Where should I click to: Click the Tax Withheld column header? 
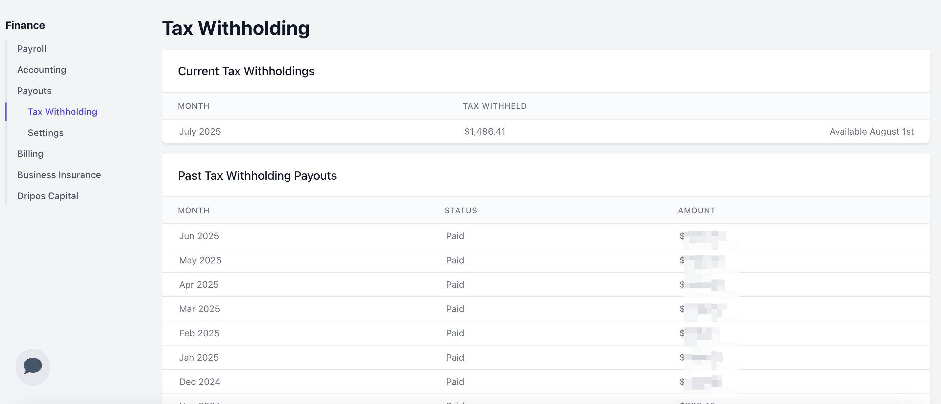click(495, 106)
